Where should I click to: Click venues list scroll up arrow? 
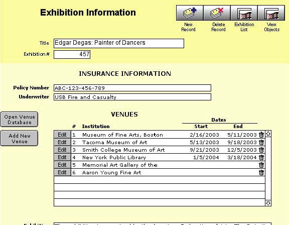pos(268,134)
